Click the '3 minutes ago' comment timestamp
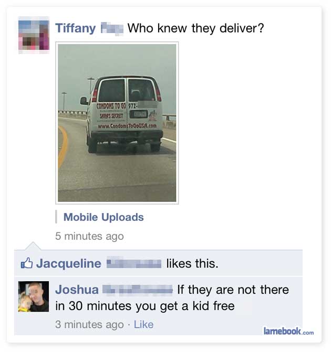This screenshot has height=352, width=331. (89, 325)
